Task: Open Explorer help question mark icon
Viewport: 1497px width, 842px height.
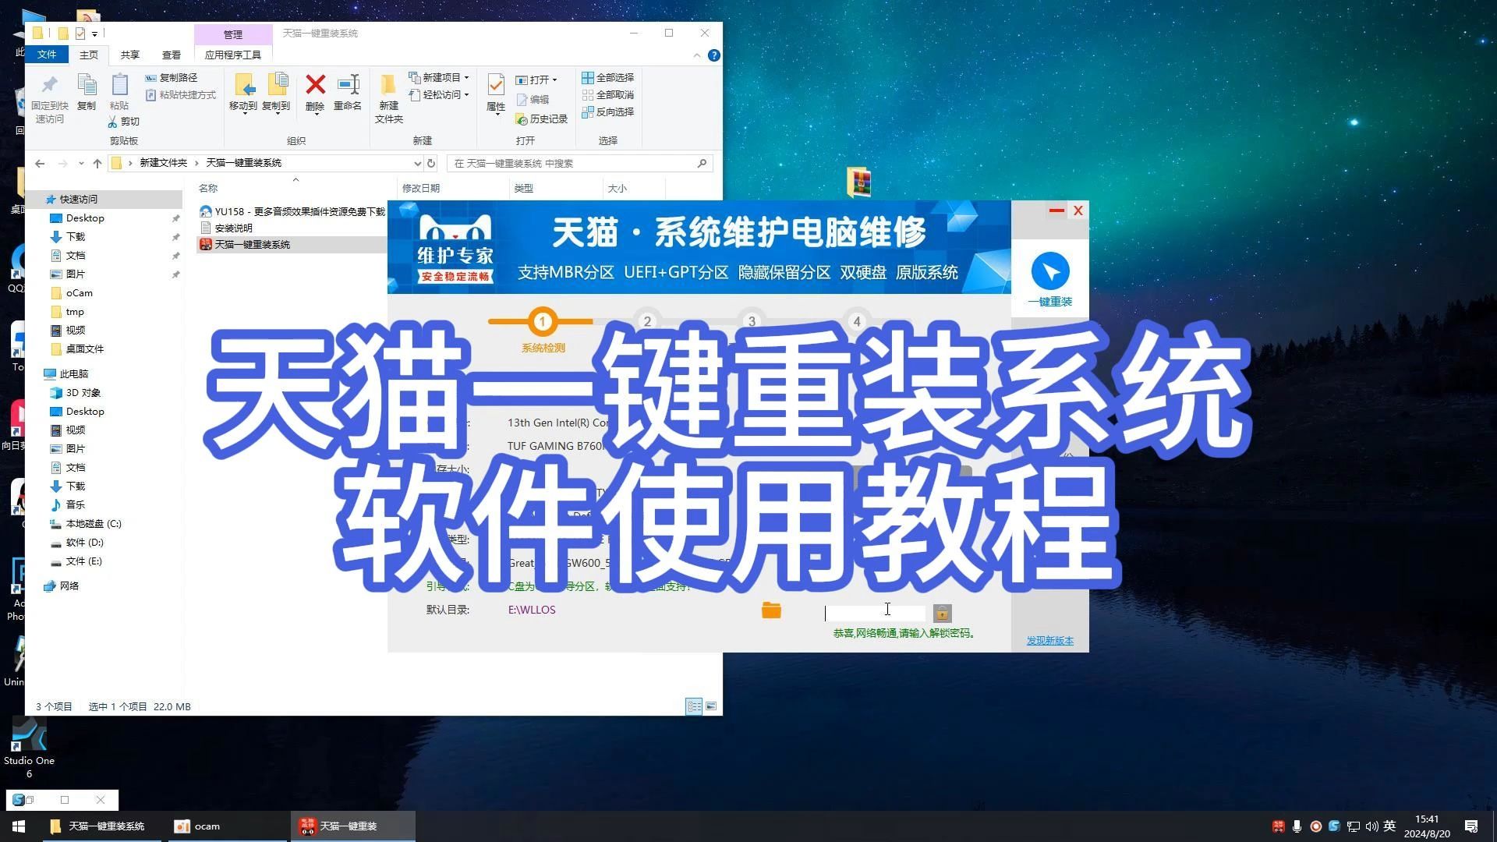Action: (713, 55)
